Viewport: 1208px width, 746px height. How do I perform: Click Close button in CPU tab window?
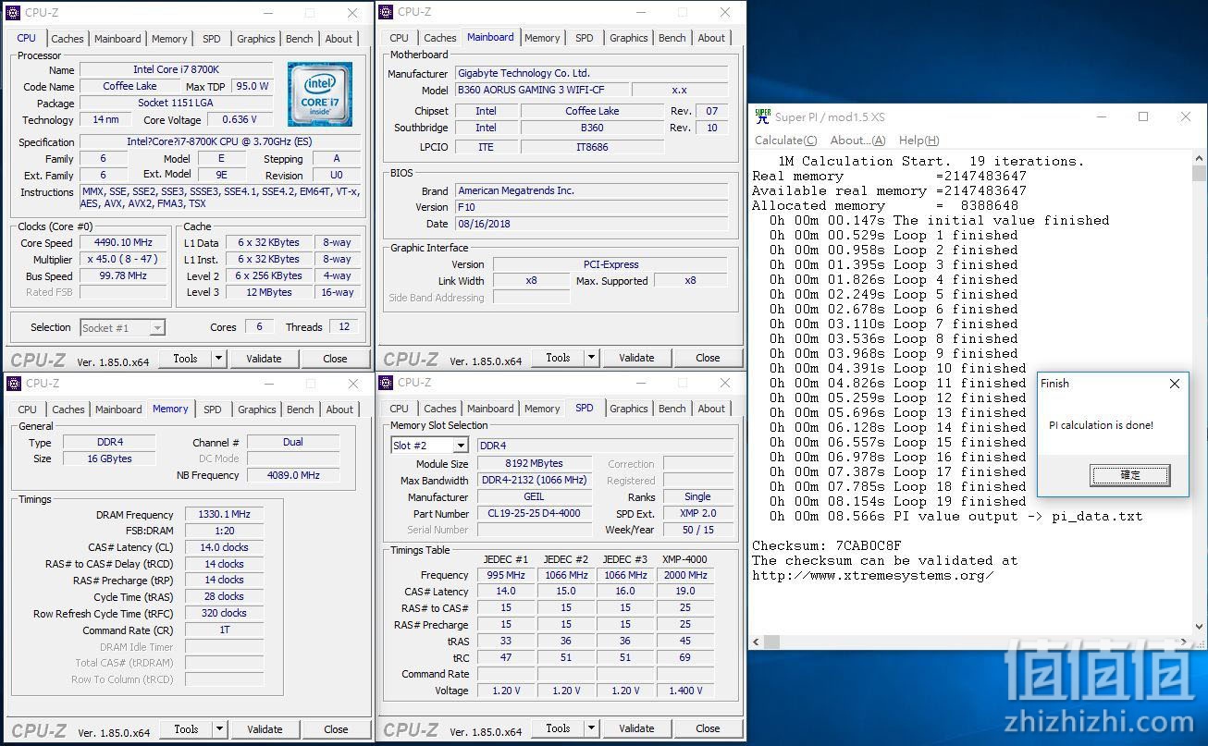pos(335,359)
